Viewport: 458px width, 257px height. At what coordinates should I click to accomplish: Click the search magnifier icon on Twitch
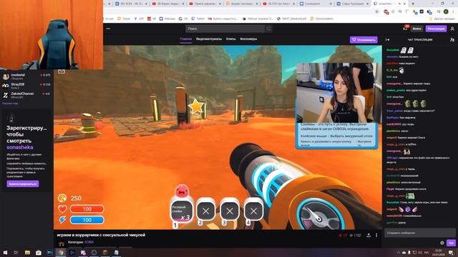point(268,29)
